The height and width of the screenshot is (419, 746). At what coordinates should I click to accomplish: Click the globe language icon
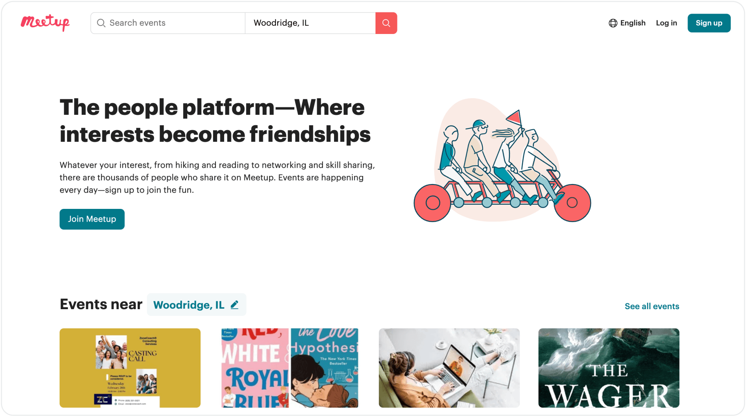613,23
